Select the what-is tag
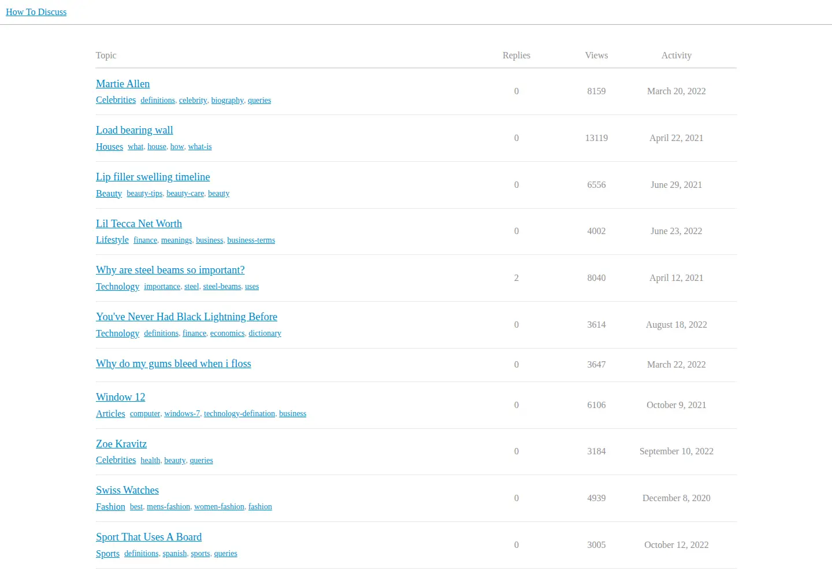The image size is (832, 578). tap(200, 147)
